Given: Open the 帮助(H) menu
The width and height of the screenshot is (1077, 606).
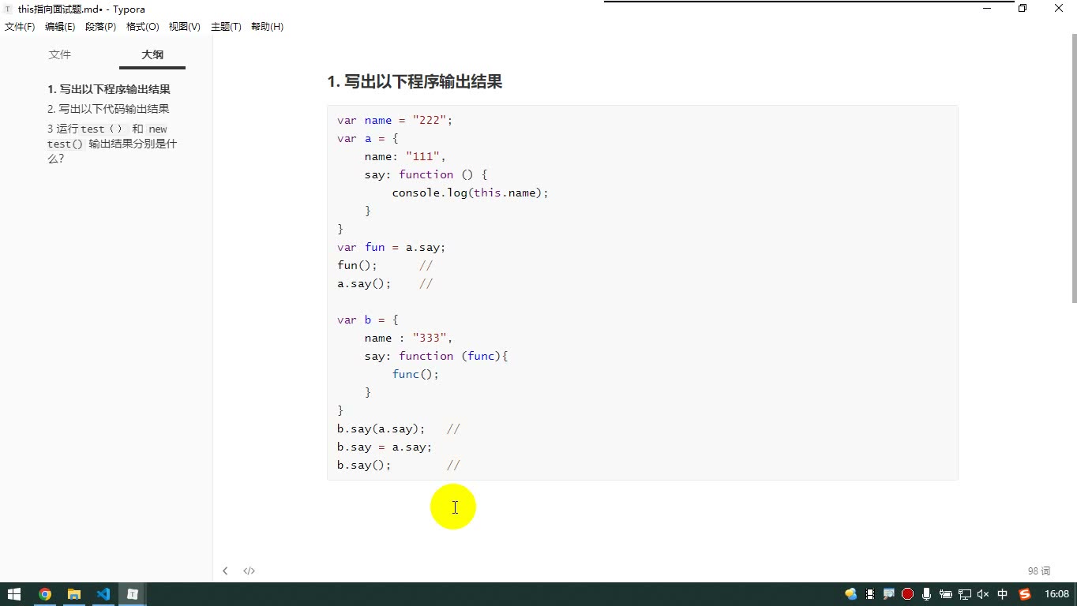Looking at the screenshot, I should click(x=267, y=27).
